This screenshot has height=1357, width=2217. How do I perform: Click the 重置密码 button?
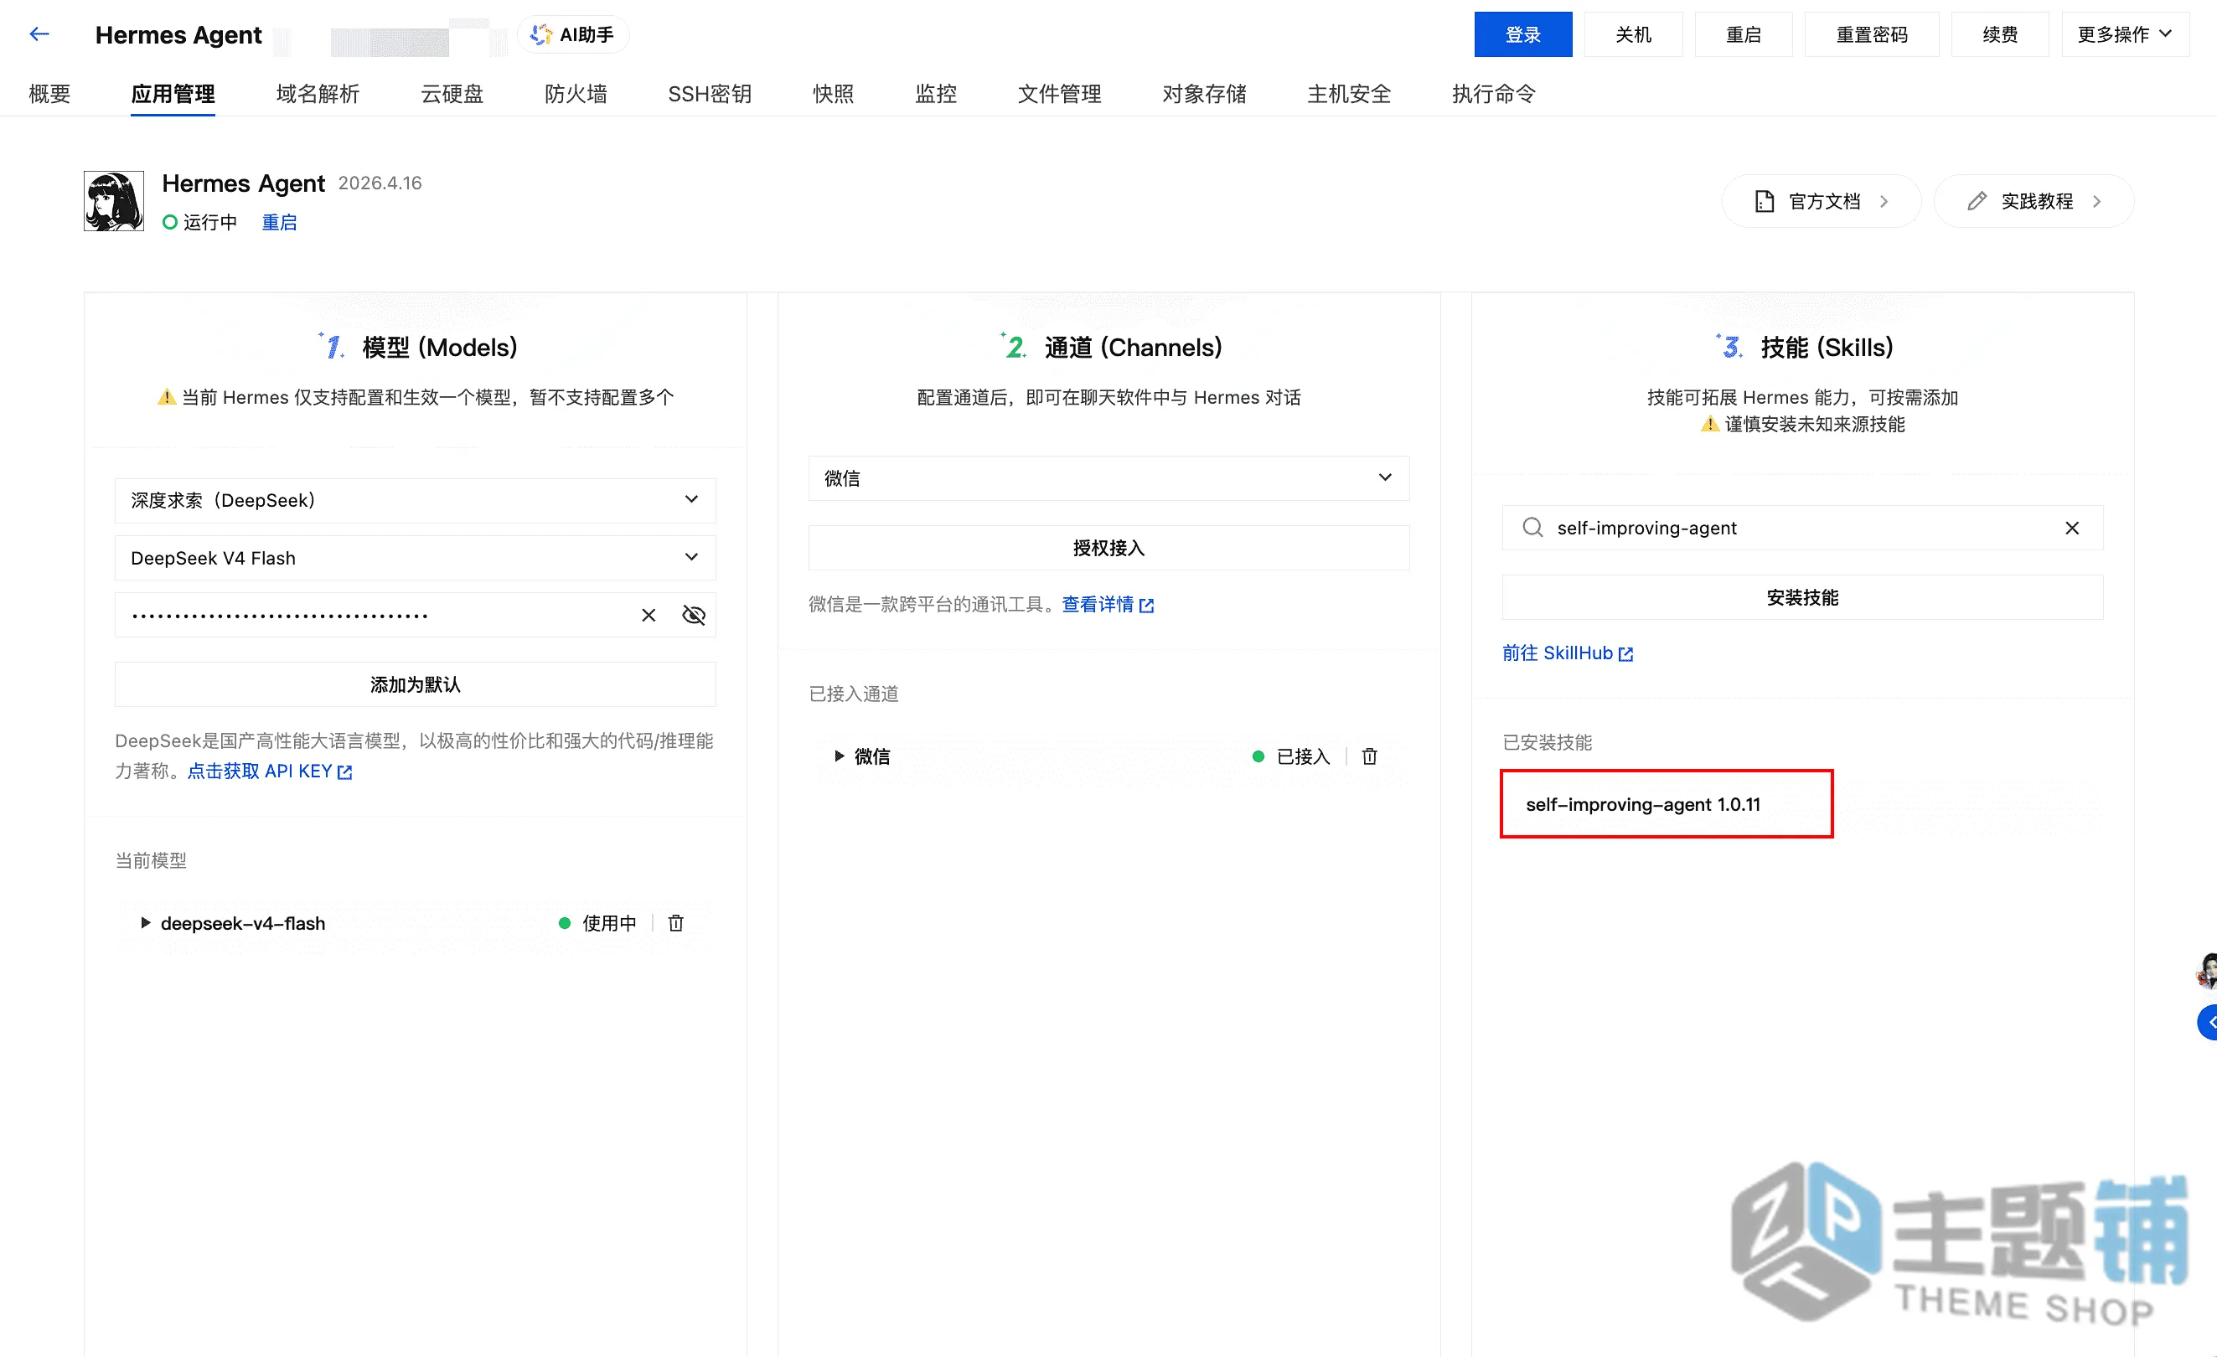[x=1872, y=34]
